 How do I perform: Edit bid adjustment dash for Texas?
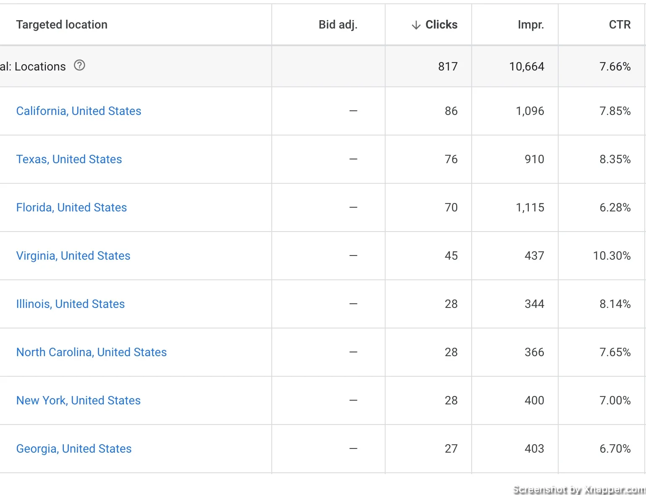(353, 159)
